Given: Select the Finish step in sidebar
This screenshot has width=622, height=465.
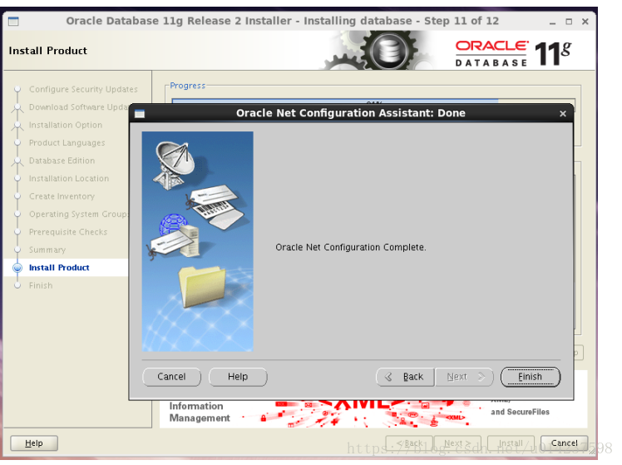Looking at the screenshot, I should point(41,285).
